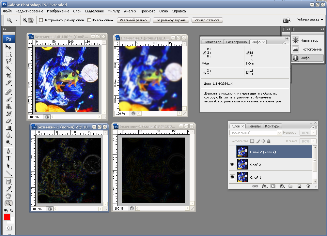
Task: Create a new layer in Layers panel
Action: point(299,186)
